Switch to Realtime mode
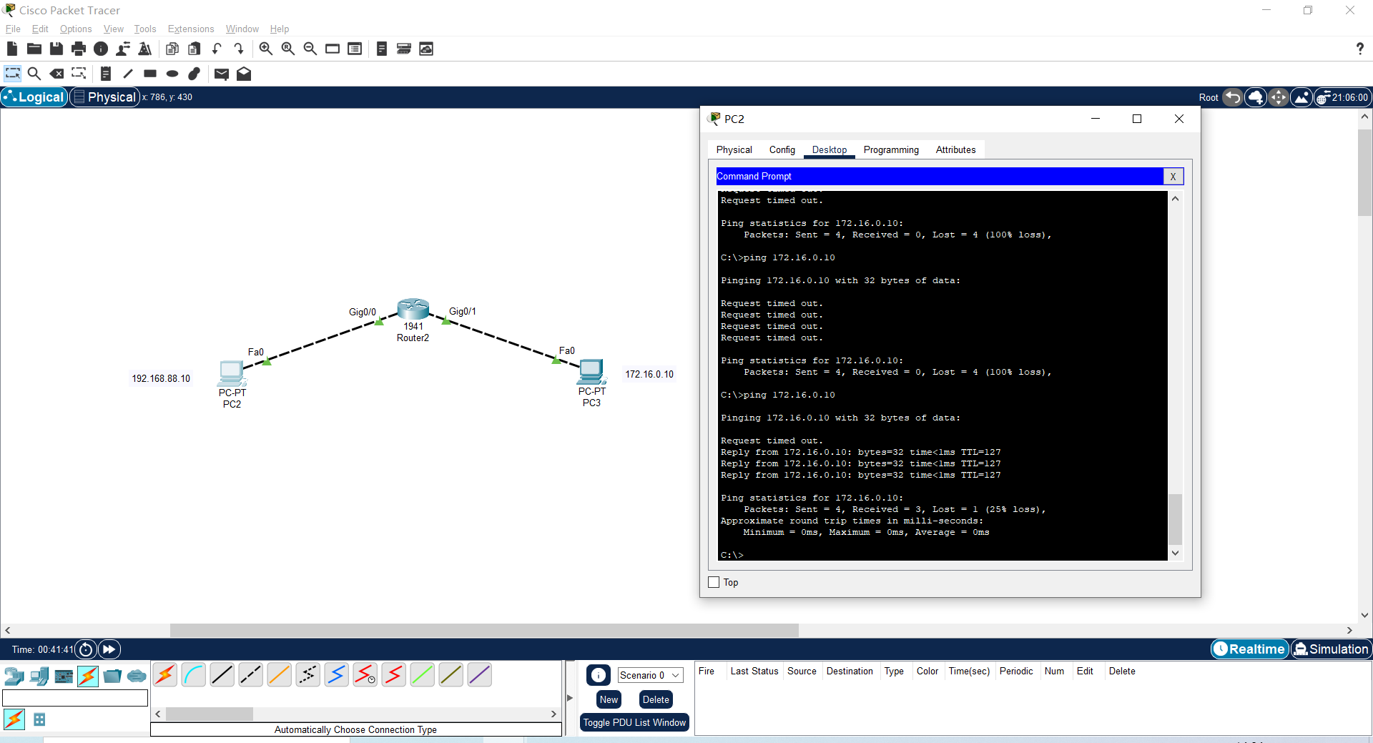This screenshot has width=1373, height=743. (1250, 649)
